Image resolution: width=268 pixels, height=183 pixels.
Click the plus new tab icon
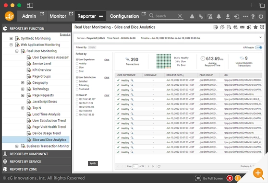coord(252,5)
